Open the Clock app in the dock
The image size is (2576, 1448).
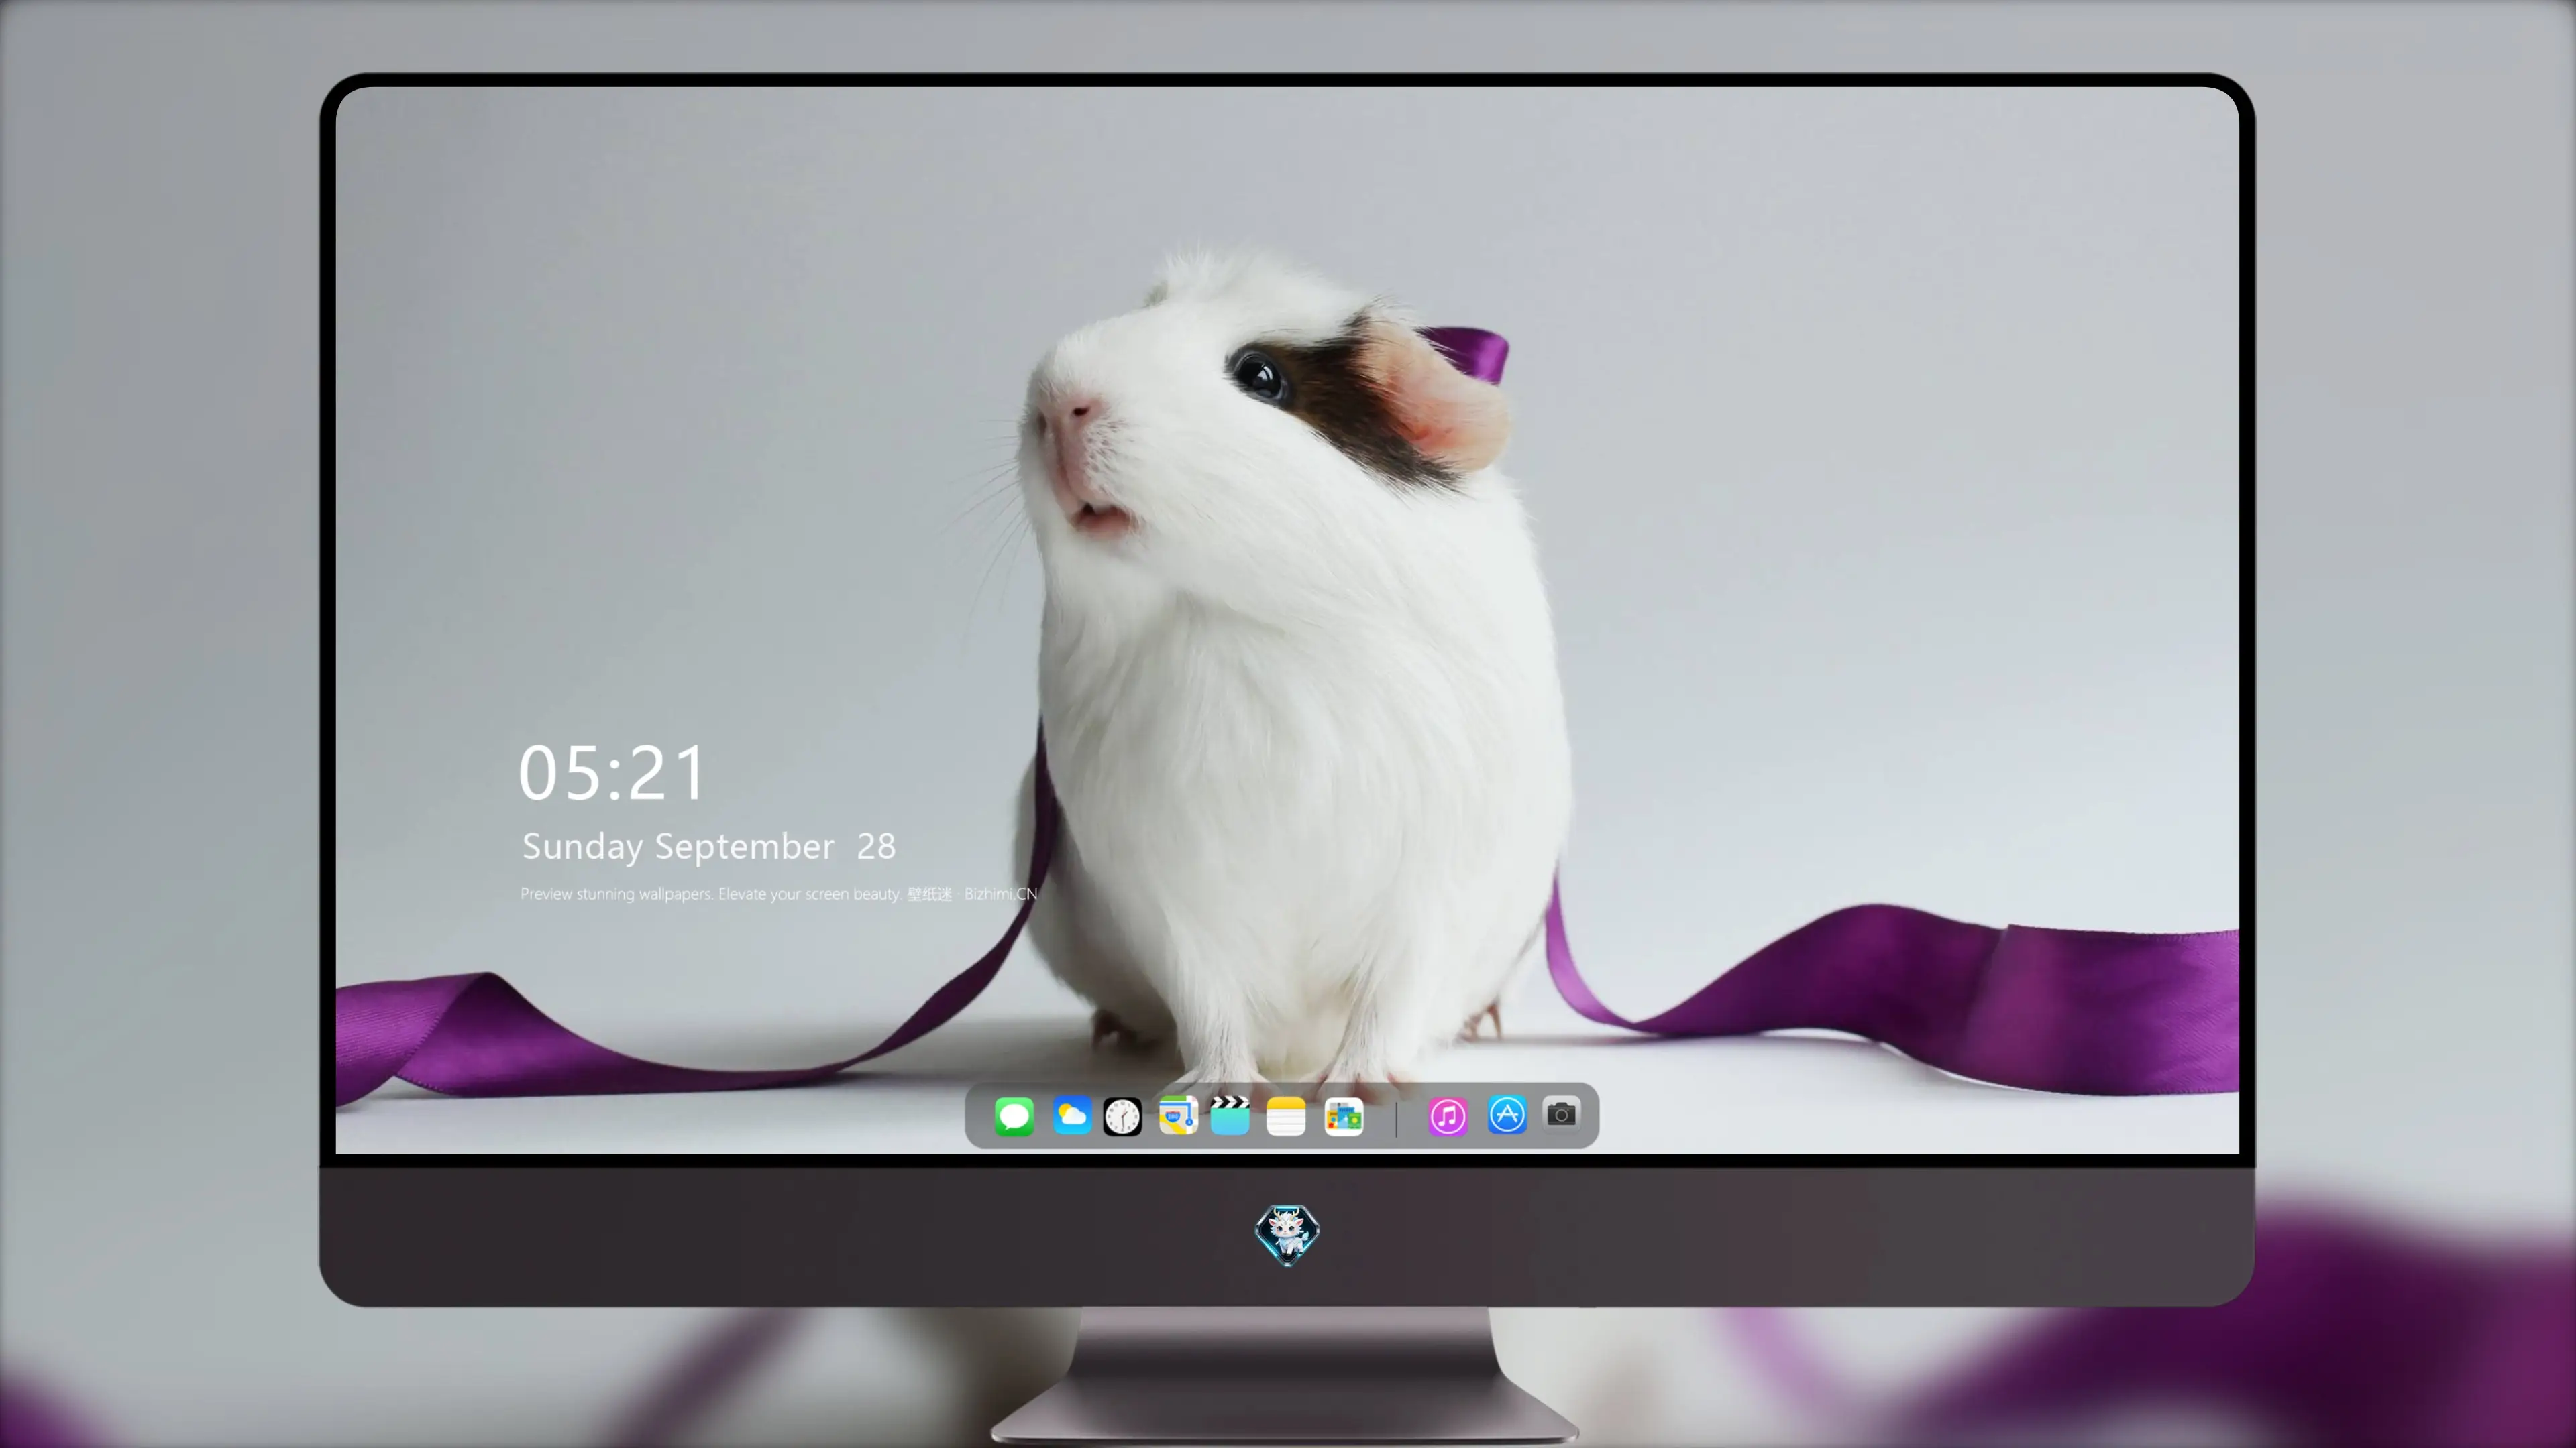click(1122, 1116)
